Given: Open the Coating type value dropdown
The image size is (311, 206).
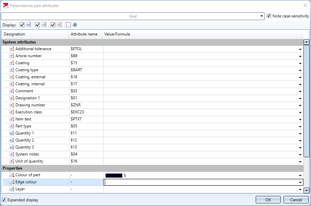Looking at the screenshot, I should pos(300,71).
